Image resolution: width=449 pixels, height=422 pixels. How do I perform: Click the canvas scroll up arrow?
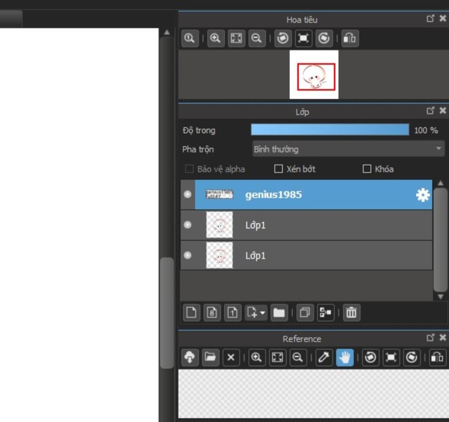pyautogui.click(x=167, y=32)
